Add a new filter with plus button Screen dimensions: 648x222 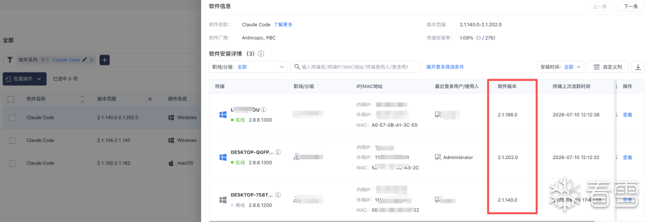pyautogui.click(x=104, y=60)
